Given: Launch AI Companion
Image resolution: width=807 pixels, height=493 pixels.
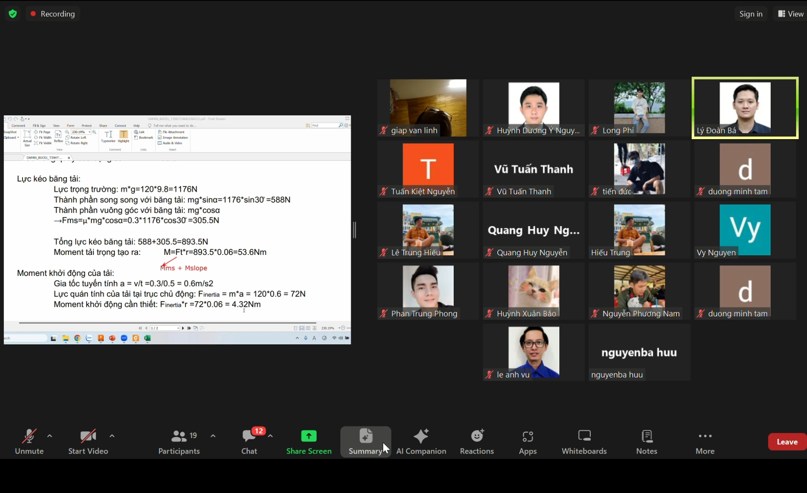Looking at the screenshot, I should pos(421,442).
